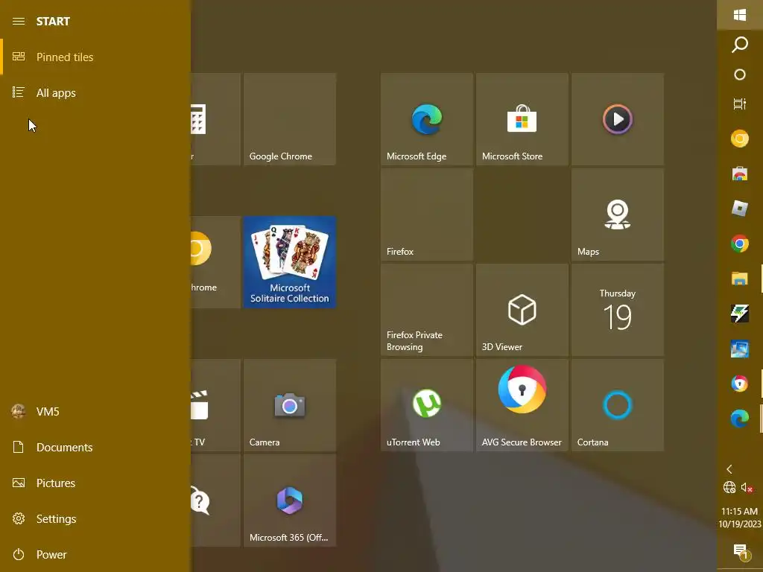Open the notification Action Center
This screenshot has height=572, width=763.
pyautogui.click(x=740, y=552)
